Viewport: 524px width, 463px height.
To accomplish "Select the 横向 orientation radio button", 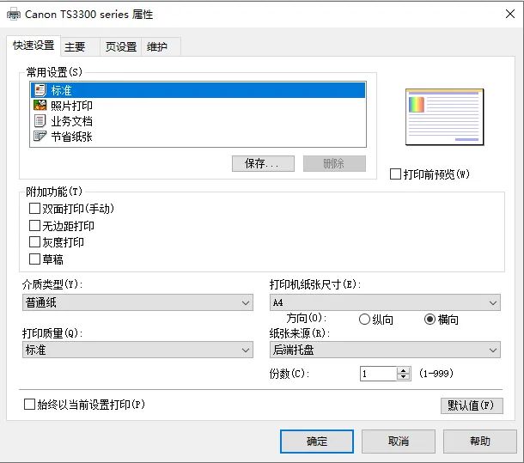I will [430, 320].
